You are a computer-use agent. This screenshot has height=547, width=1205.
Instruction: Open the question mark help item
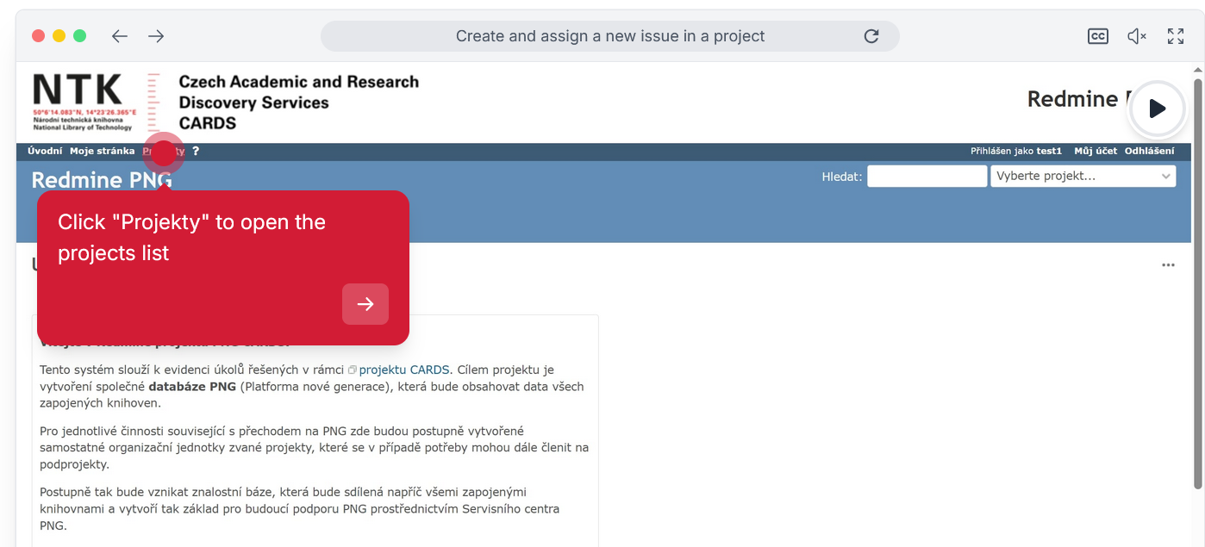[196, 151]
